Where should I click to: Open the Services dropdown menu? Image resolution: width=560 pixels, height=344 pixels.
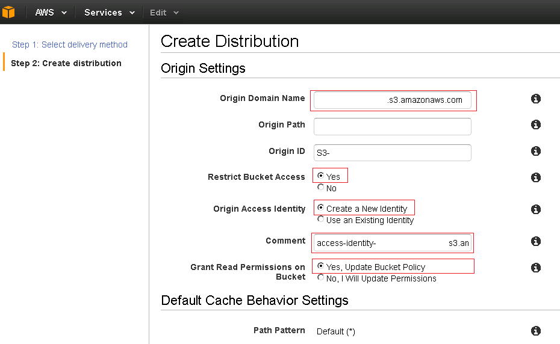109,13
